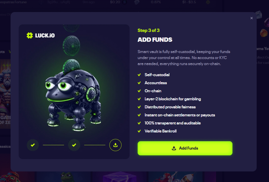The height and width of the screenshot is (182, 269).
Task: Click the falling green coin above frog
Action: tap(71, 46)
